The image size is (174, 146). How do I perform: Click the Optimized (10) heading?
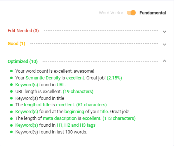coord(23,62)
